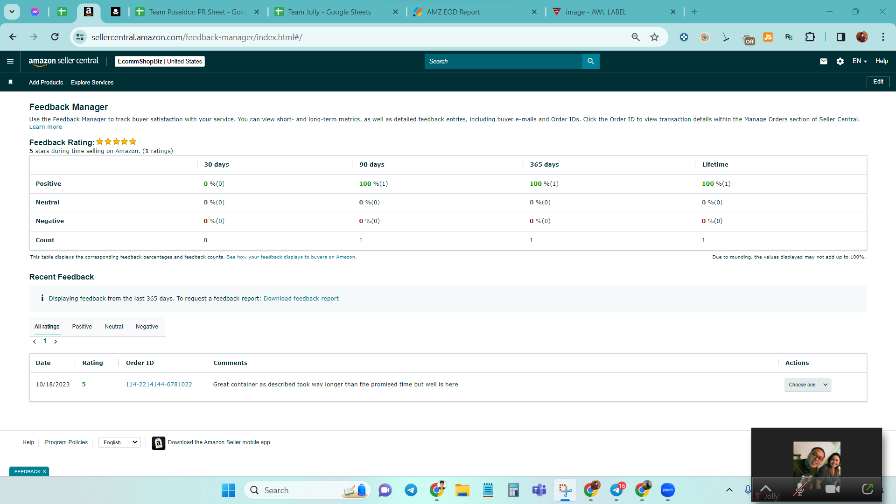Reload the Feedback Manager page
This screenshot has width=896, height=504.
(x=55, y=37)
